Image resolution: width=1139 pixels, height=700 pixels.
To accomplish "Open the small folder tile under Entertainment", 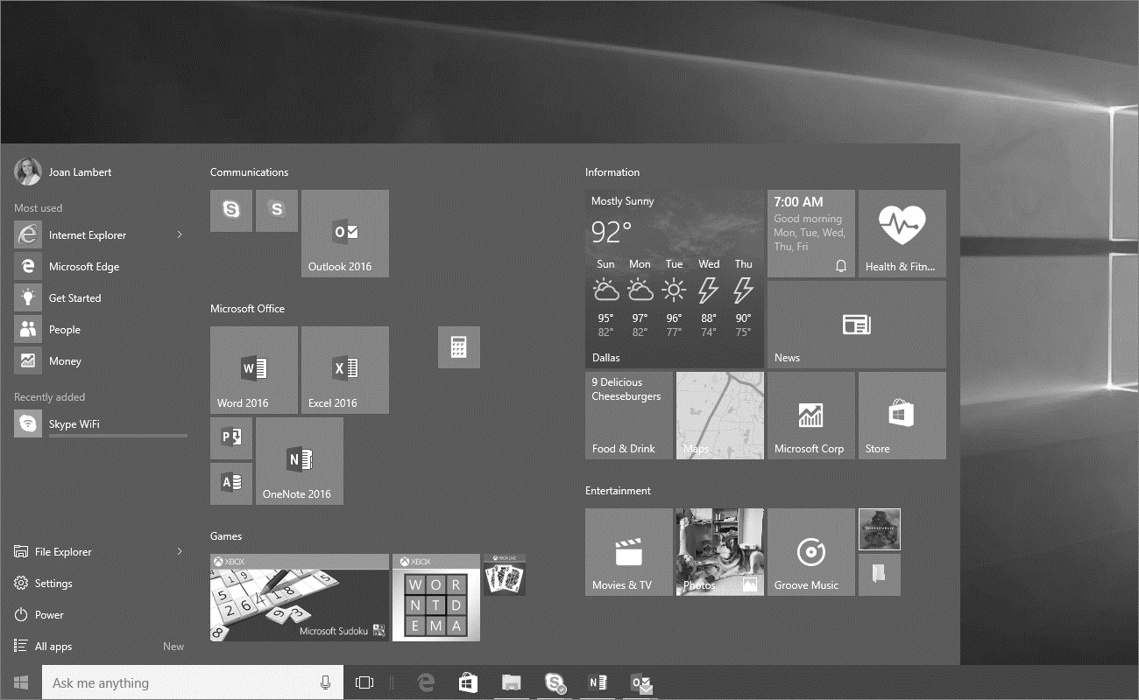I will tap(880, 575).
